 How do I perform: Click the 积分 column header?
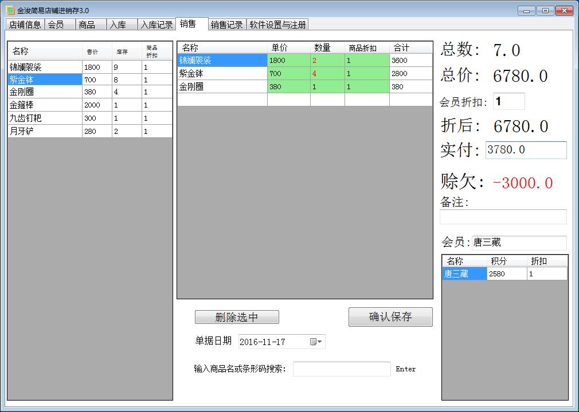tap(507, 261)
